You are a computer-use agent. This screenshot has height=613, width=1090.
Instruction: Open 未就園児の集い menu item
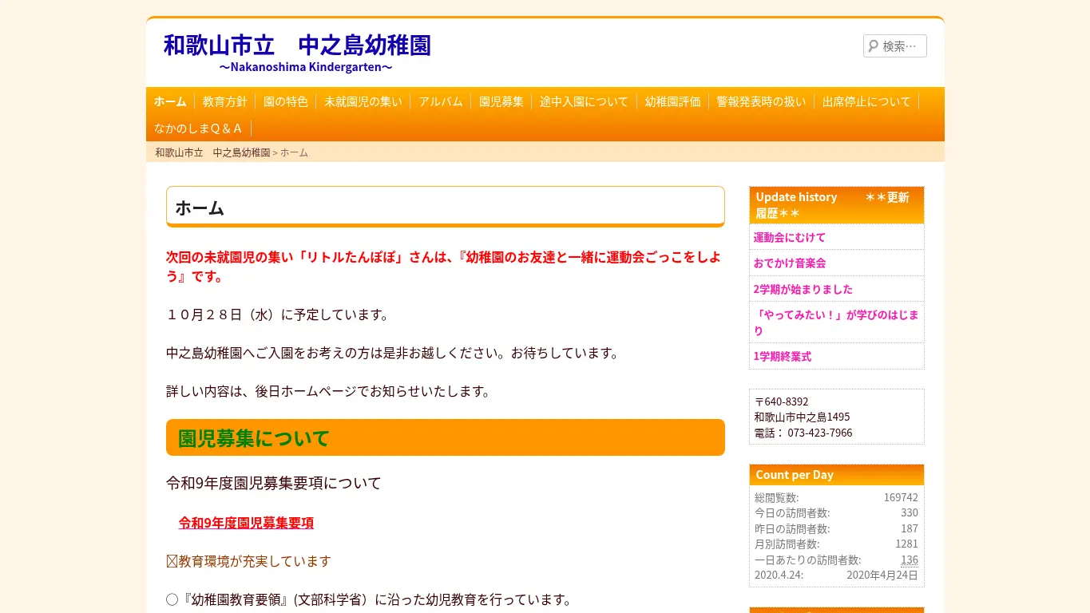(x=363, y=101)
